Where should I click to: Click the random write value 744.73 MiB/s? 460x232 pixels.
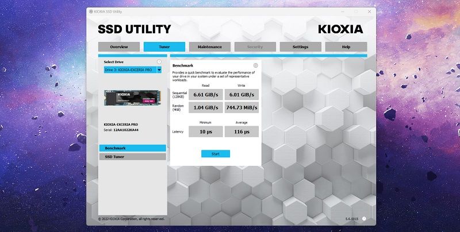click(241, 107)
